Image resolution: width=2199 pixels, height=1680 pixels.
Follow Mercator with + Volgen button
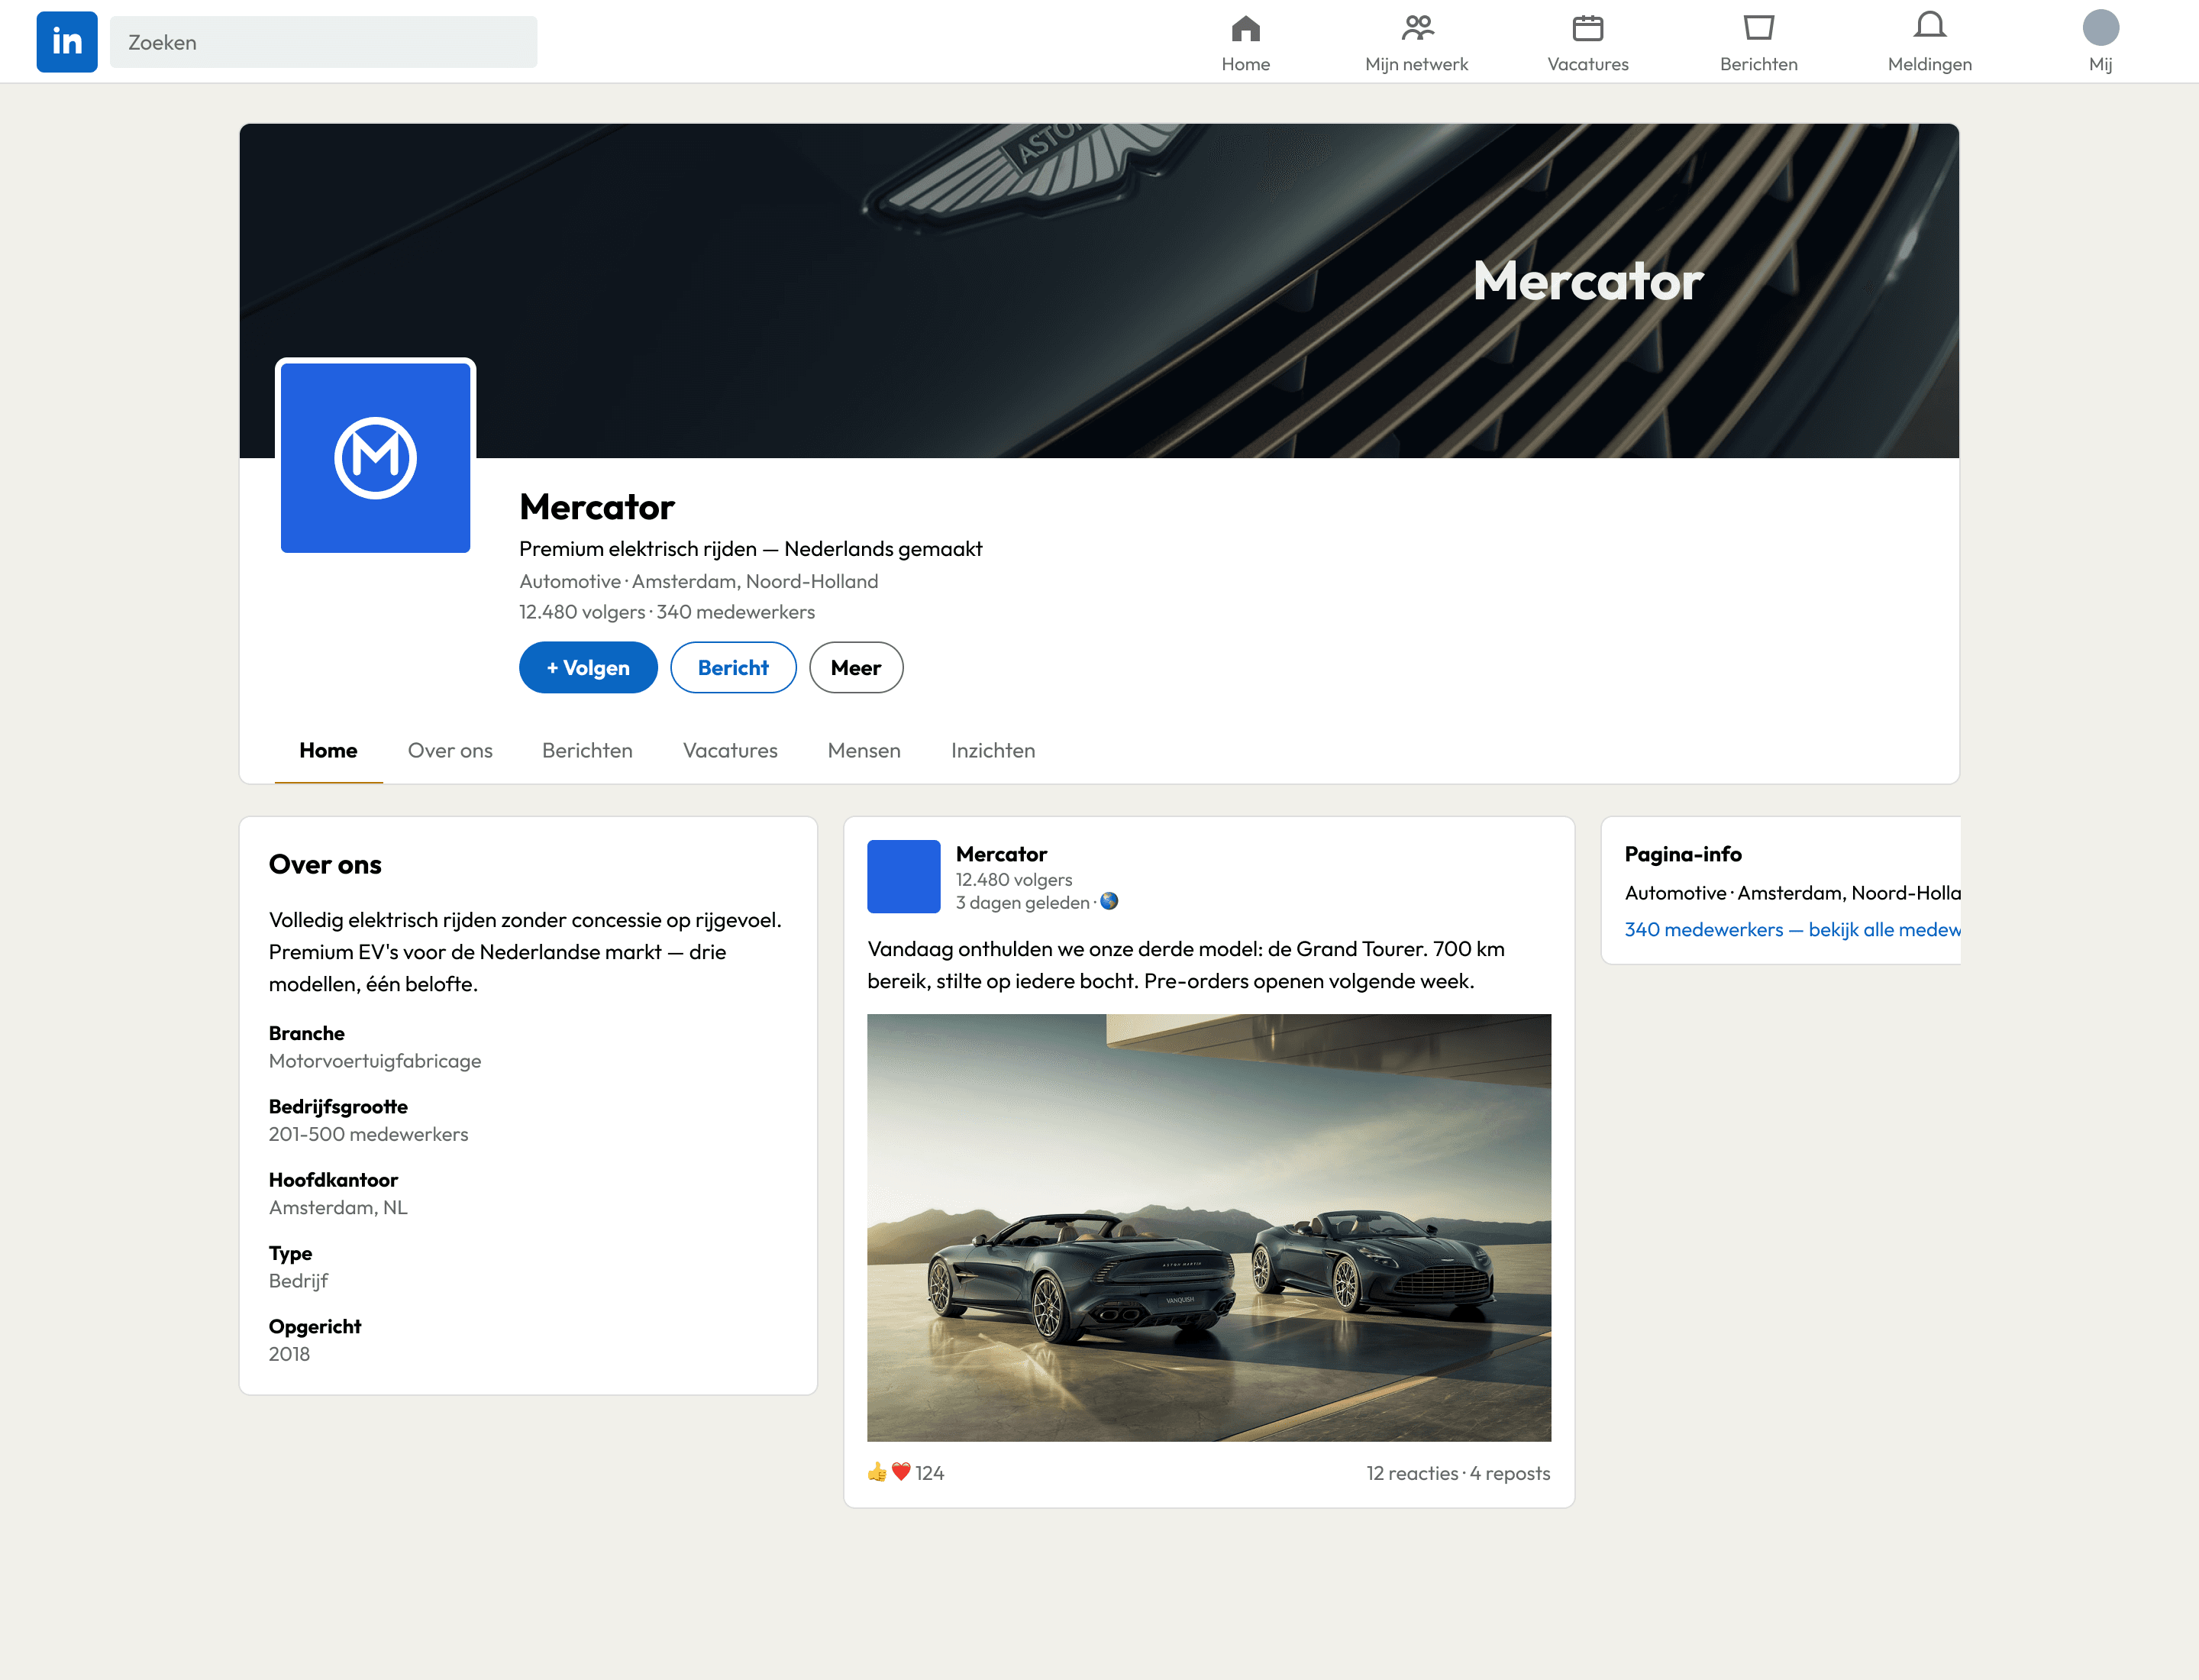[588, 667]
